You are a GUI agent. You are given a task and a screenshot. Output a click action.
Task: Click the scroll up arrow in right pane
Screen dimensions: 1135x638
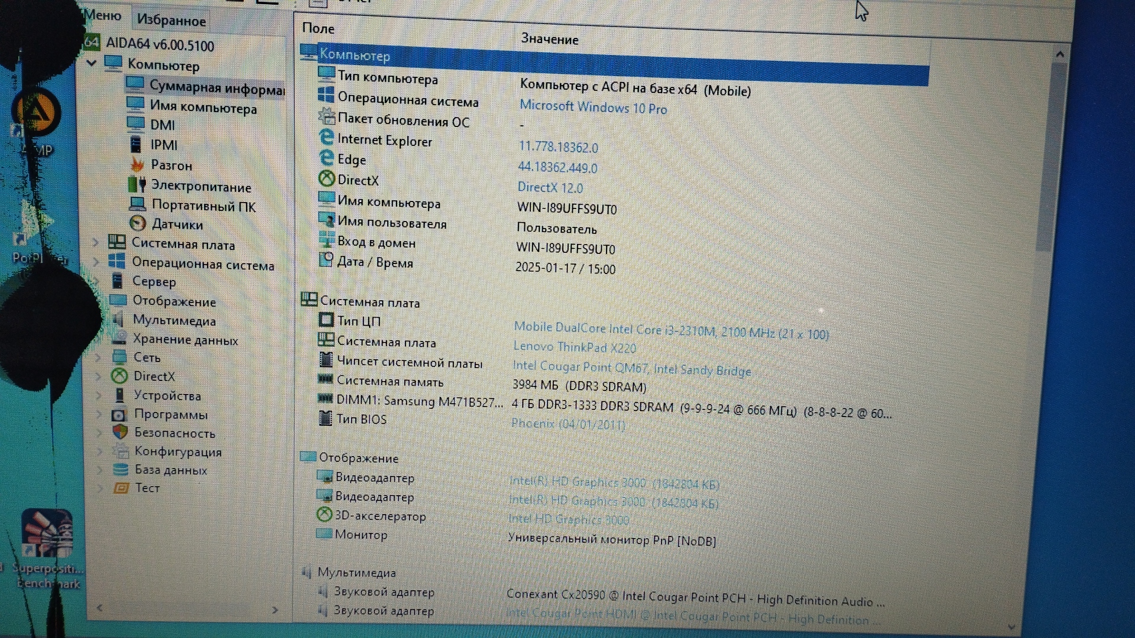click(1059, 54)
